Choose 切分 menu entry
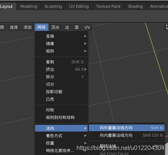This screenshot has height=155, width=168. click(61, 84)
